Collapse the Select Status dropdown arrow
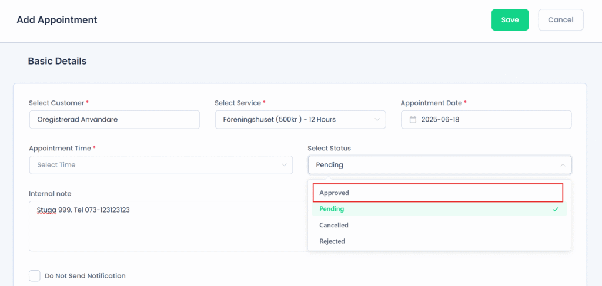602x286 pixels. [563, 165]
